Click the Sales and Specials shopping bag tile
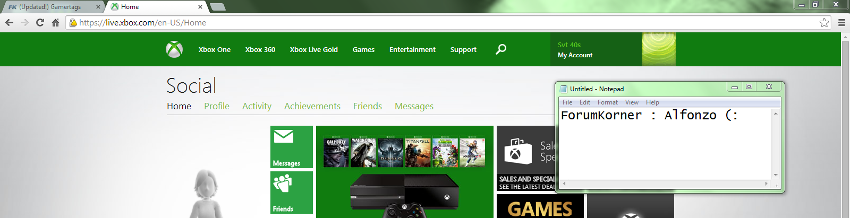850x218 pixels. tap(526, 158)
